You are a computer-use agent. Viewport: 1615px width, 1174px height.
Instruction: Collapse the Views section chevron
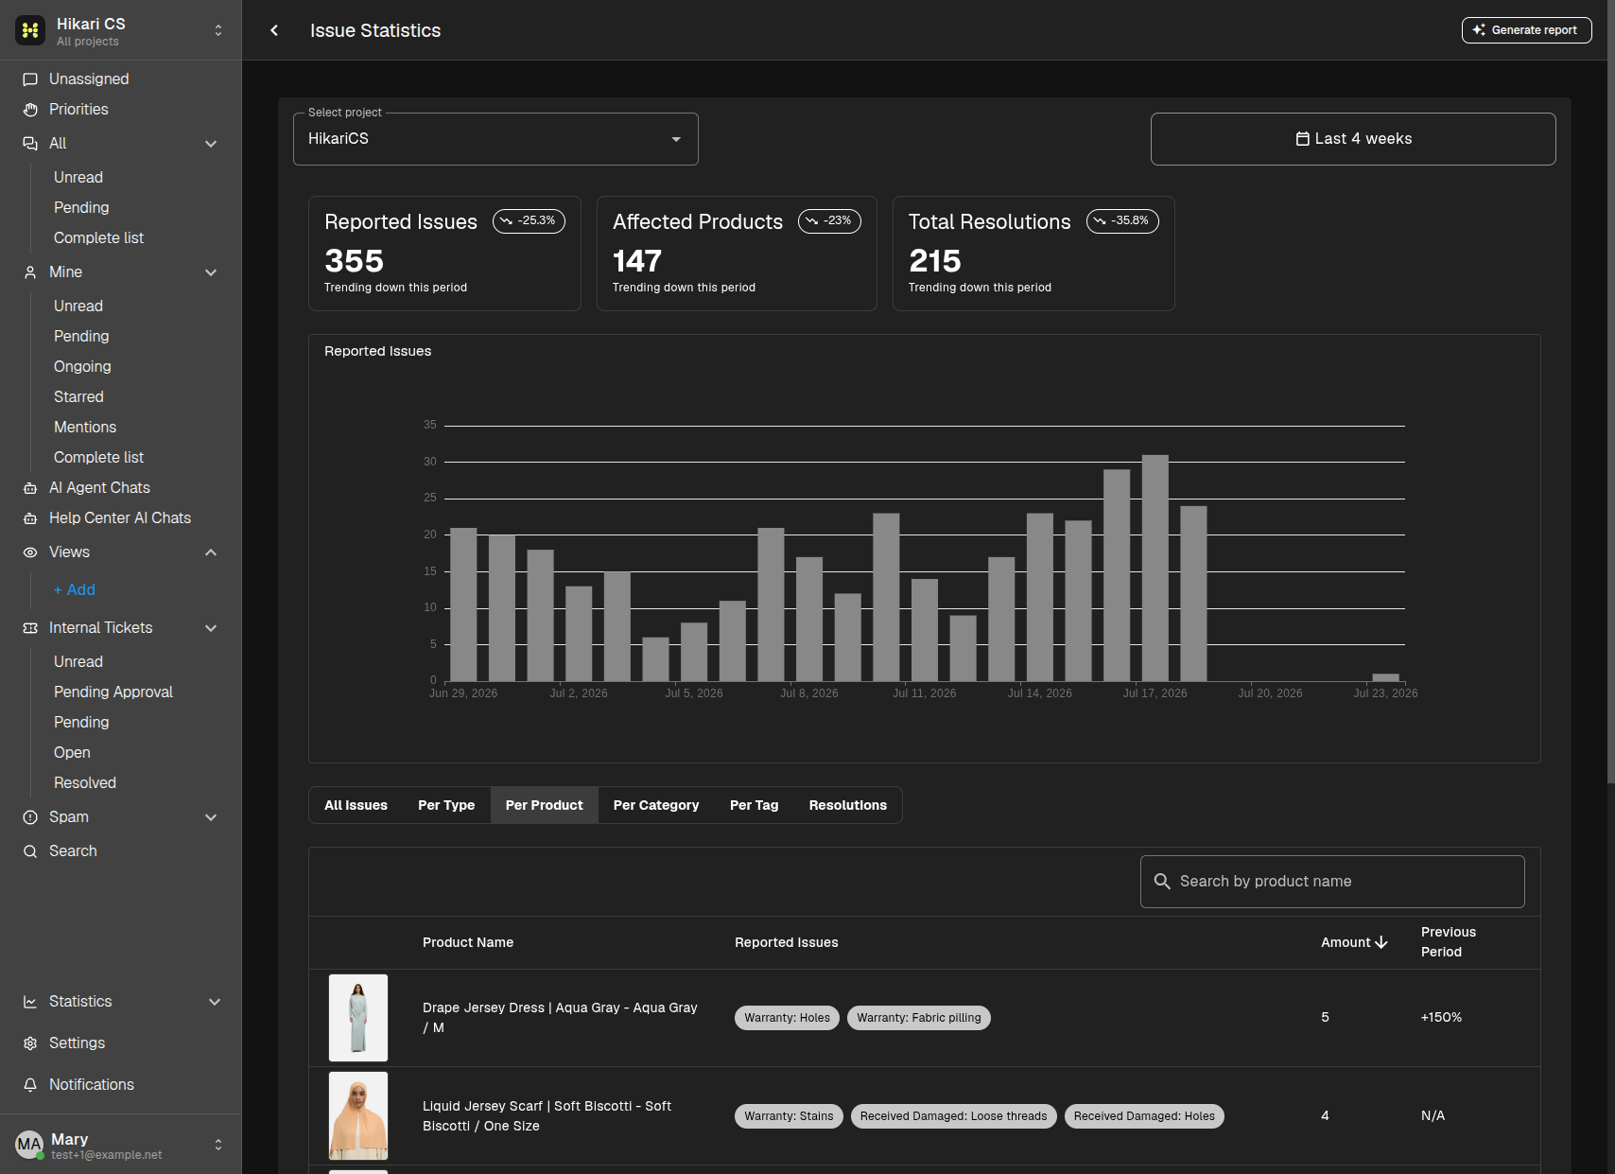pyautogui.click(x=211, y=552)
